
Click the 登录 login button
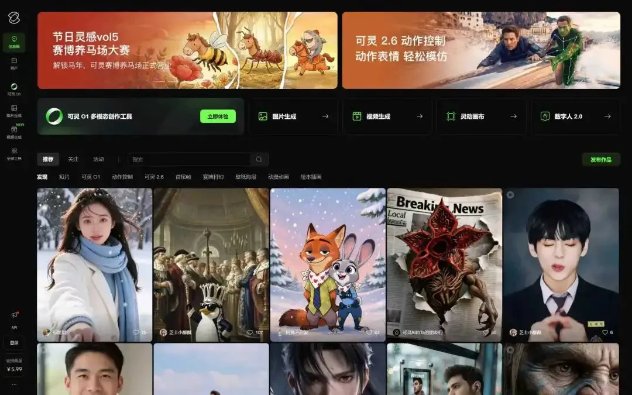[x=14, y=342]
